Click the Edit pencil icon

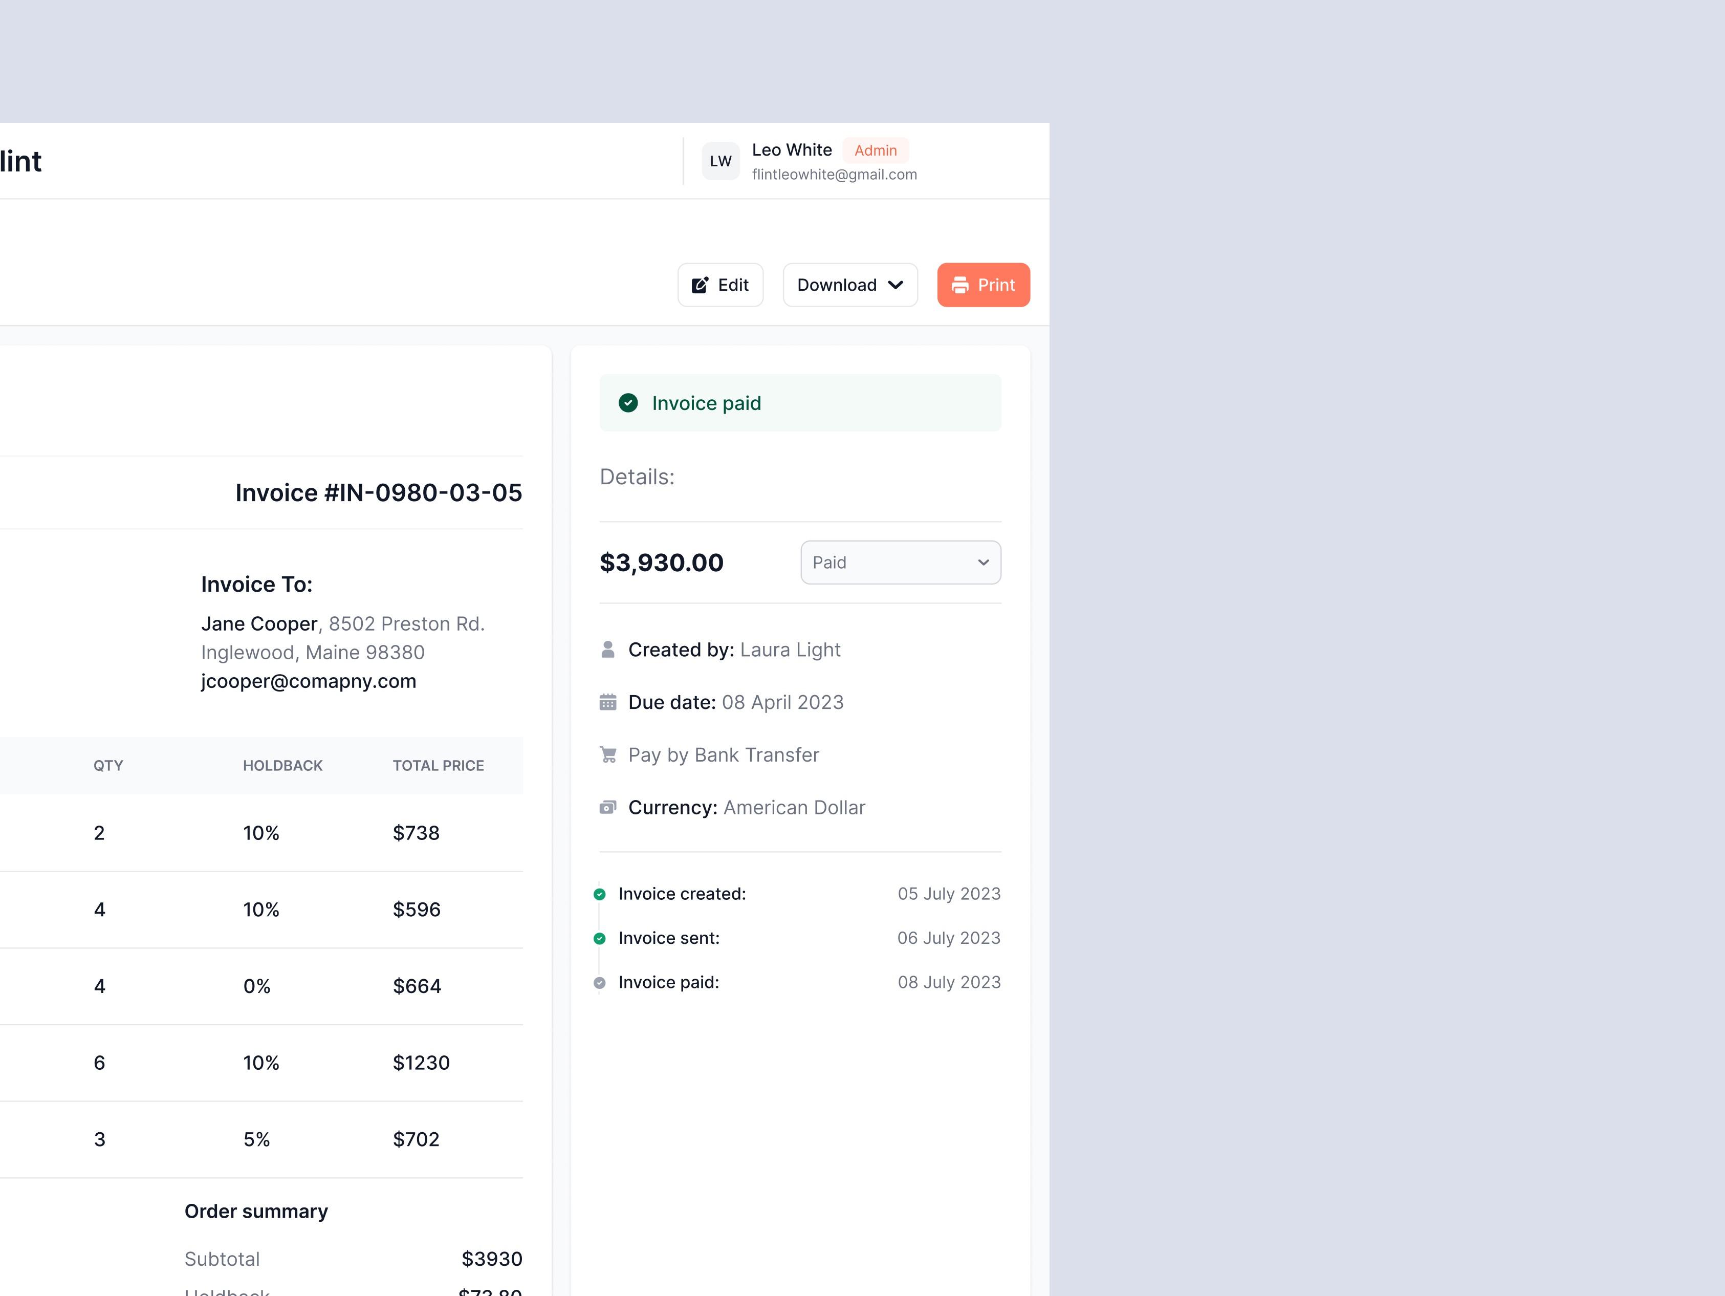point(700,285)
